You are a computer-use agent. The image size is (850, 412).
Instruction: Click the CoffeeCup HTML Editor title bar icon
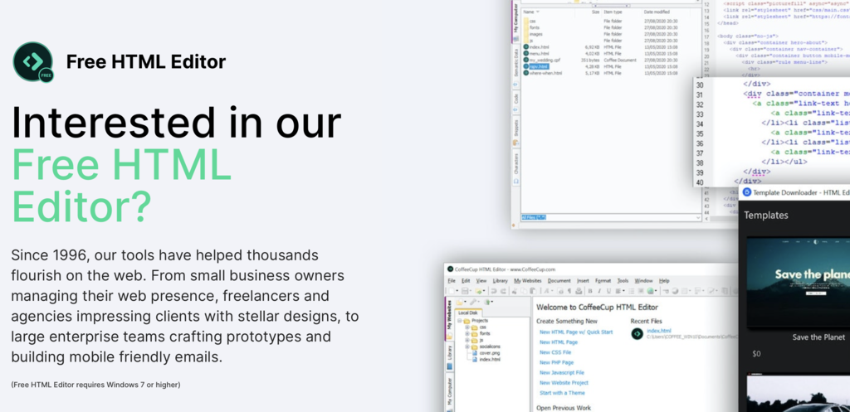(x=451, y=269)
